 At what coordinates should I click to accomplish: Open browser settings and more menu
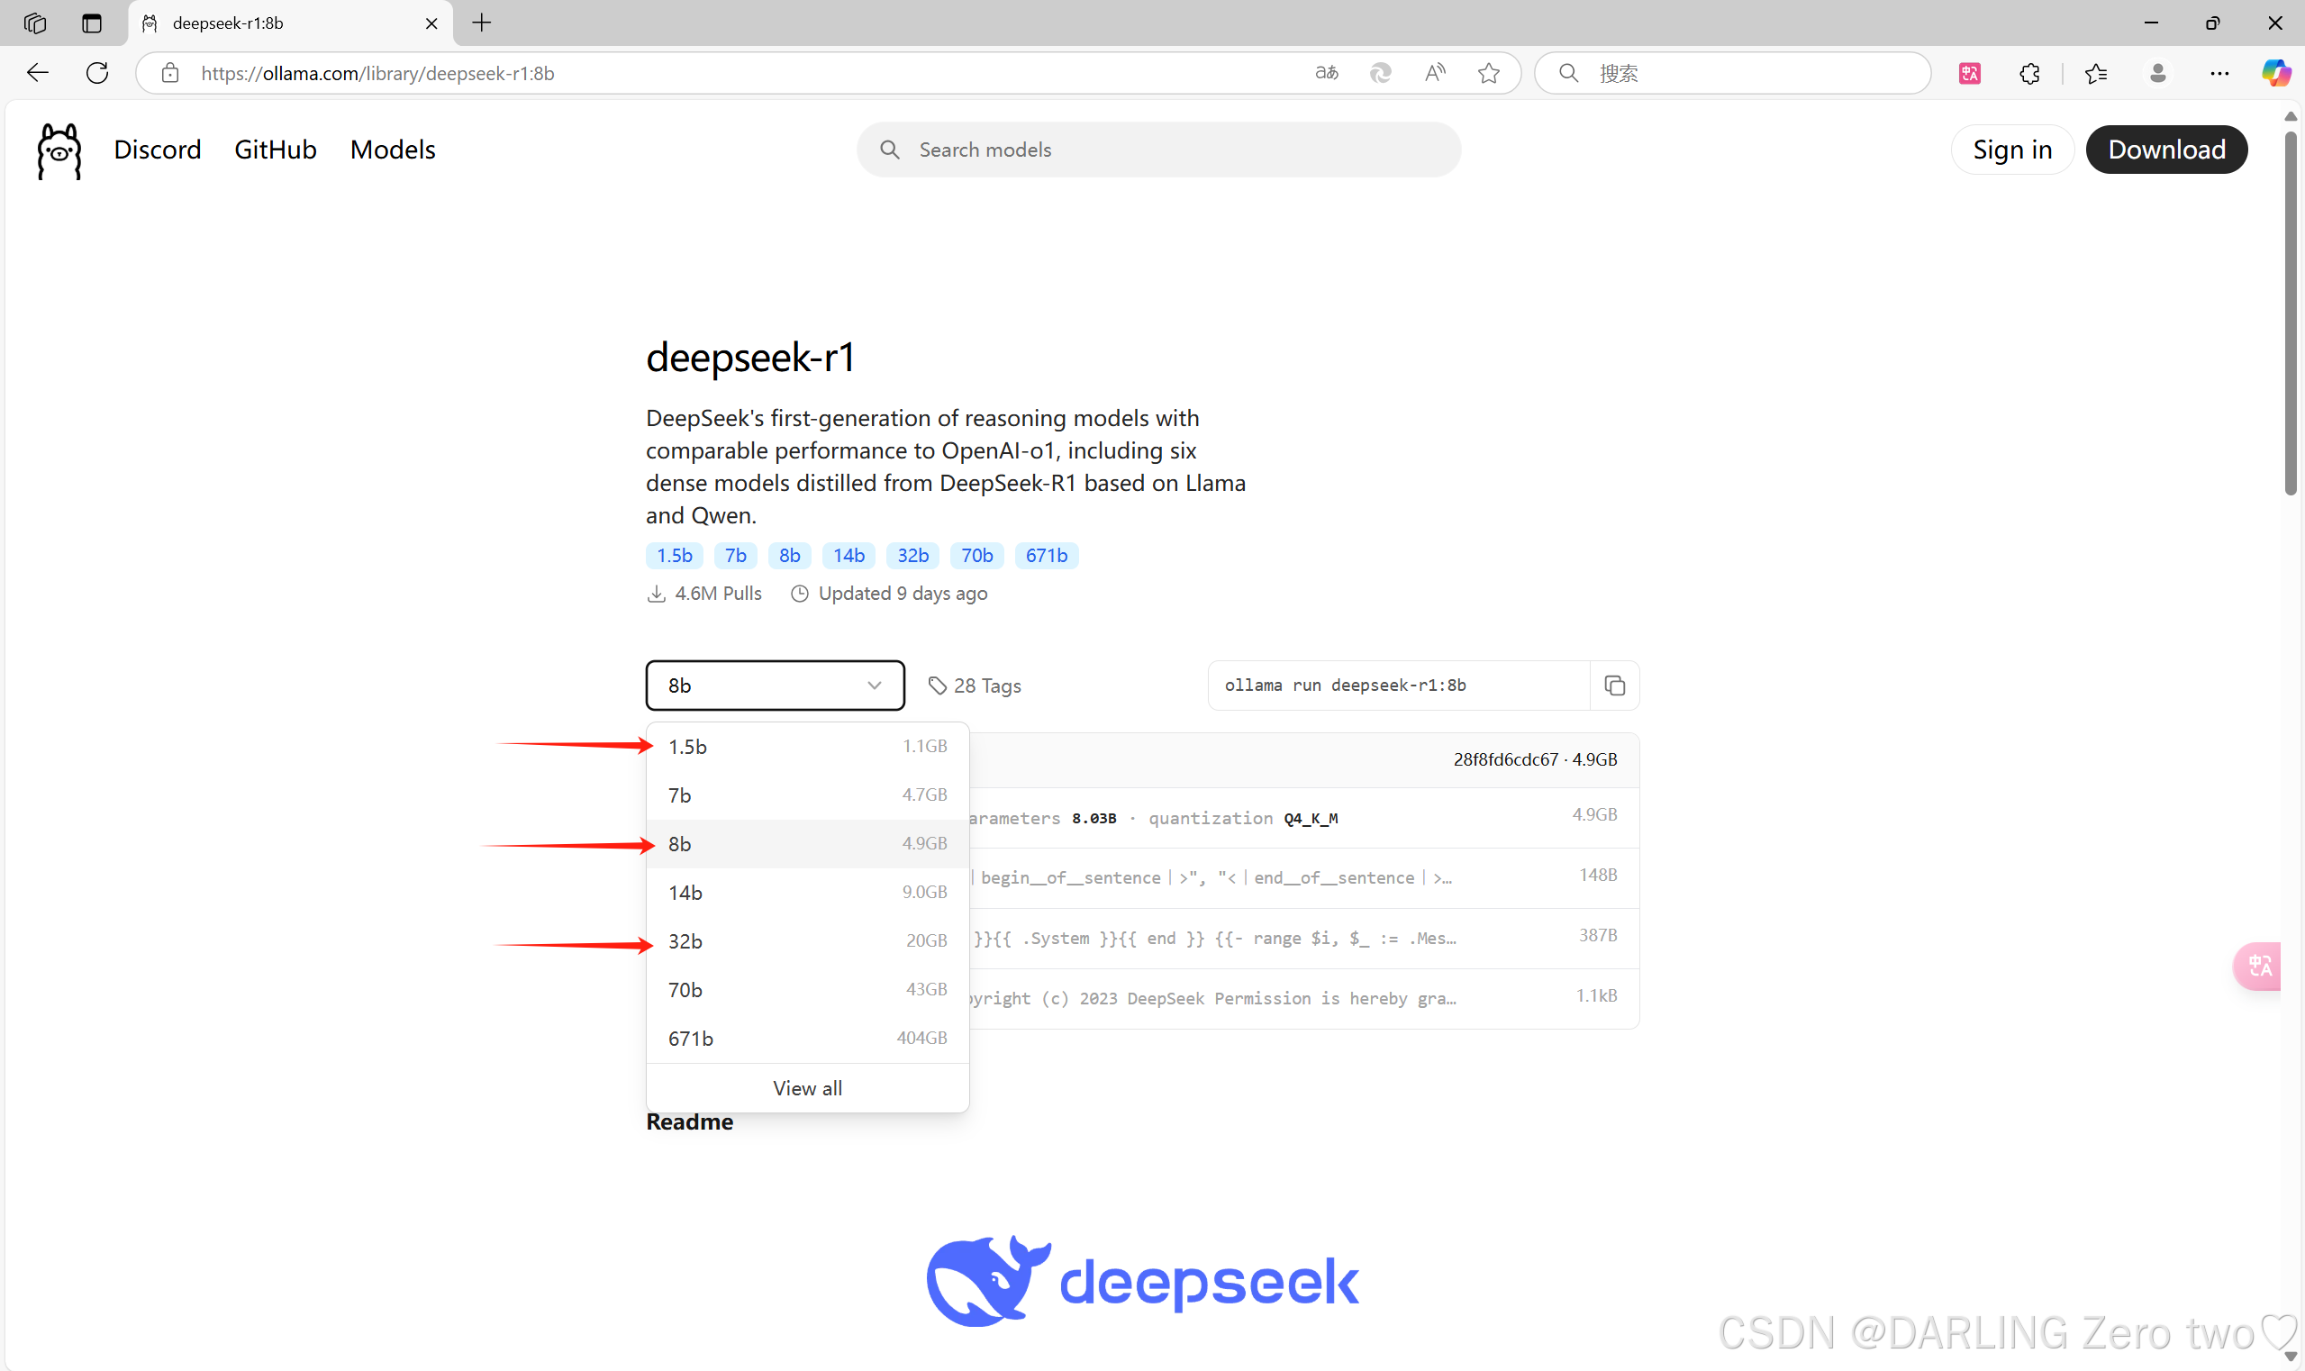[2219, 73]
